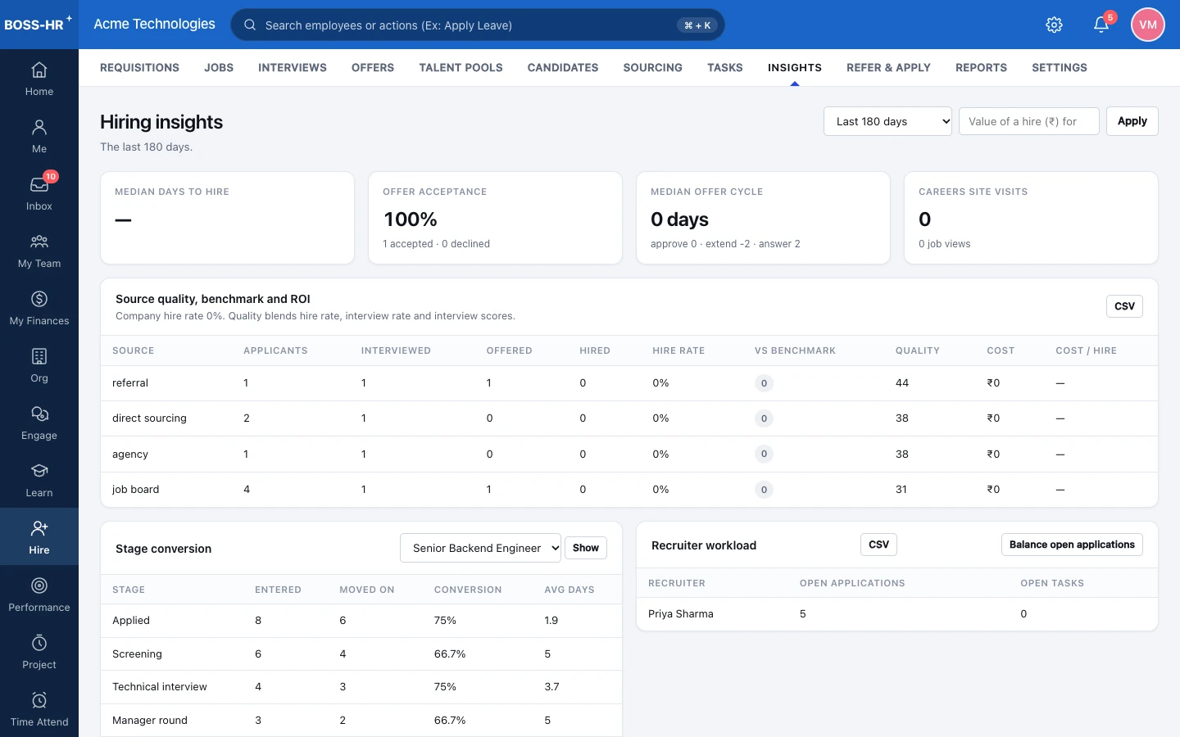
Task: Click referral quality score 44
Action: 901,383
